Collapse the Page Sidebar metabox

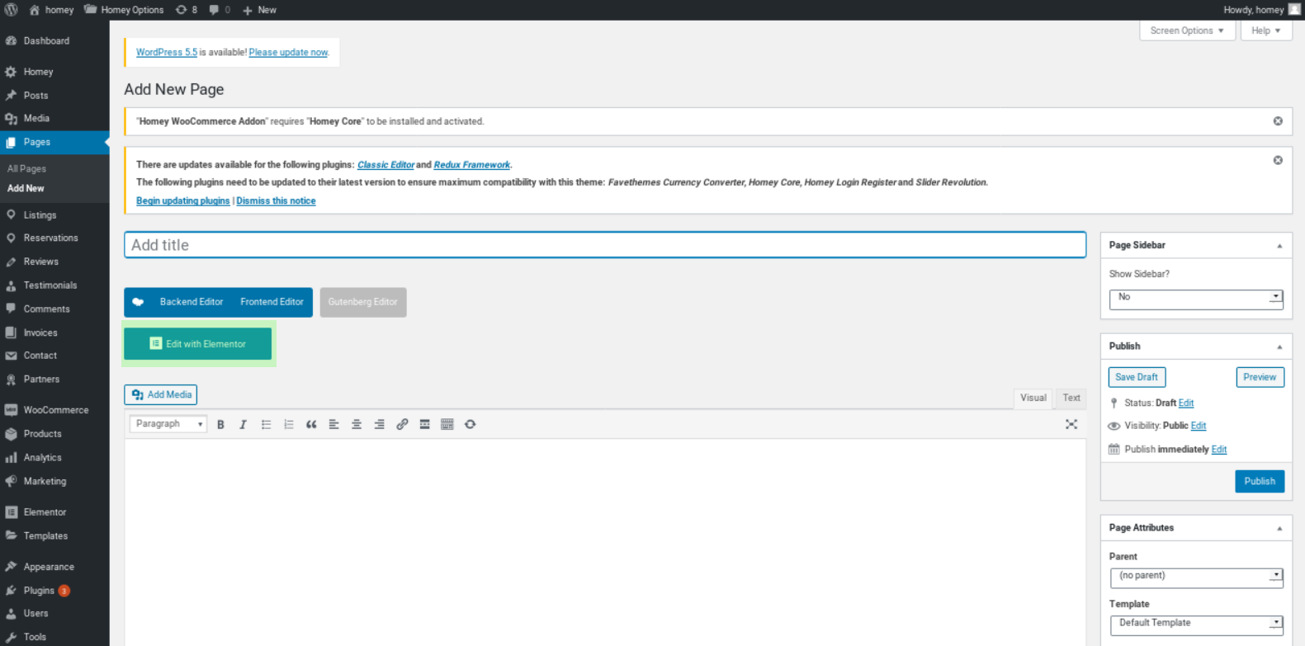click(x=1279, y=246)
